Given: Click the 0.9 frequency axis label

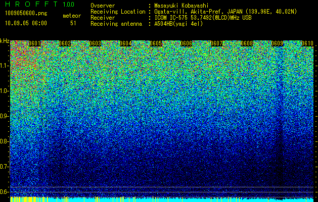Looking at the screenshot, I should pos(5,116).
